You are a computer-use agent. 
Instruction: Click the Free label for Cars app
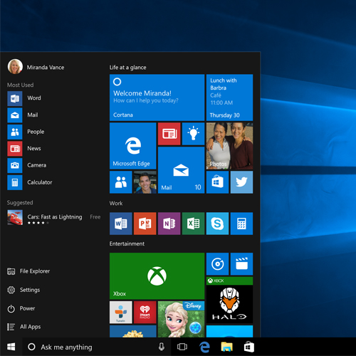[95, 217]
